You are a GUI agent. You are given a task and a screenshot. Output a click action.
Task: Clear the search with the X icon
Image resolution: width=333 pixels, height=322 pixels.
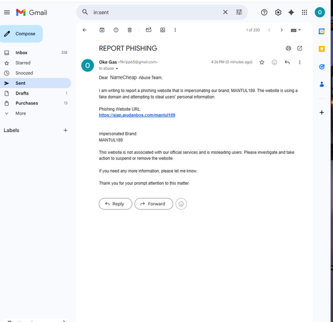pos(225,12)
